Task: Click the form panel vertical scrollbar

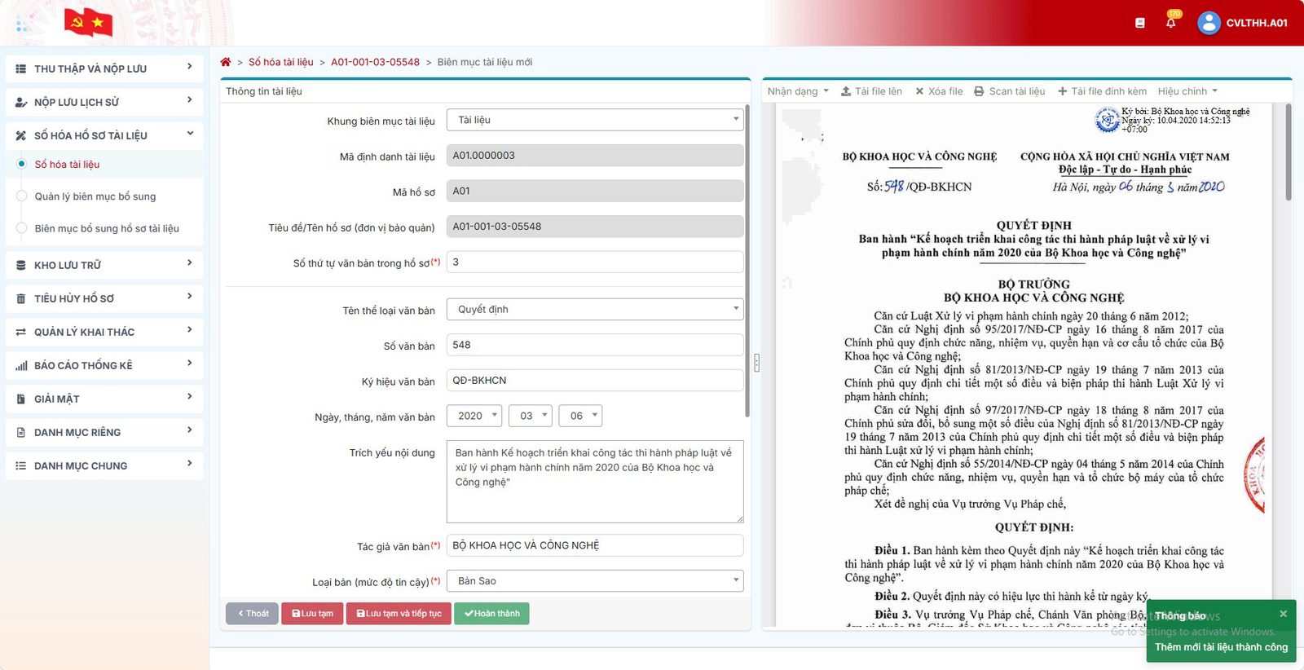Action: pyautogui.click(x=747, y=261)
